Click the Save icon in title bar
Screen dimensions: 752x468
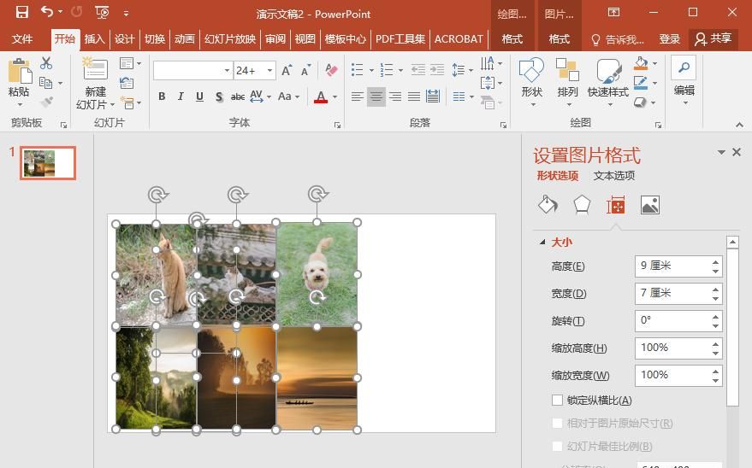pyautogui.click(x=22, y=13)
